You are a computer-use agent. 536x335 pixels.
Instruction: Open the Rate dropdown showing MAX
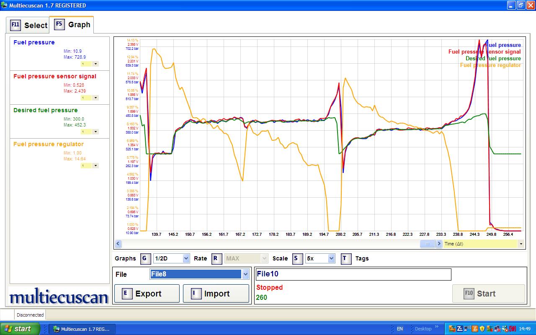click(246, 258)
